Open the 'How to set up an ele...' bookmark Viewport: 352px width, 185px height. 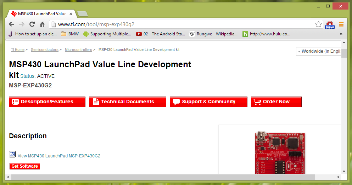(x=33, y=34)
